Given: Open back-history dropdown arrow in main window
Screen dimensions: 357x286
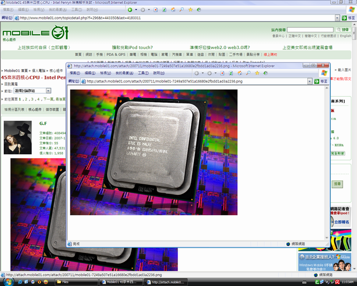Looking at the screenshot, I should tap(136, 10).
